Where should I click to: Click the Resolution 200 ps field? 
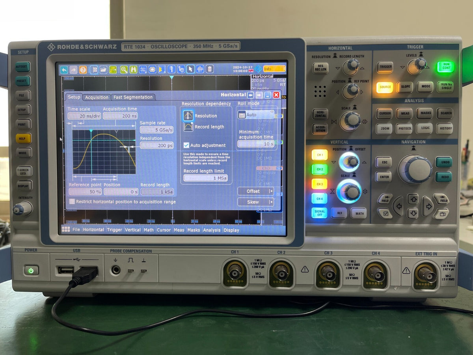tap(156, 145)
